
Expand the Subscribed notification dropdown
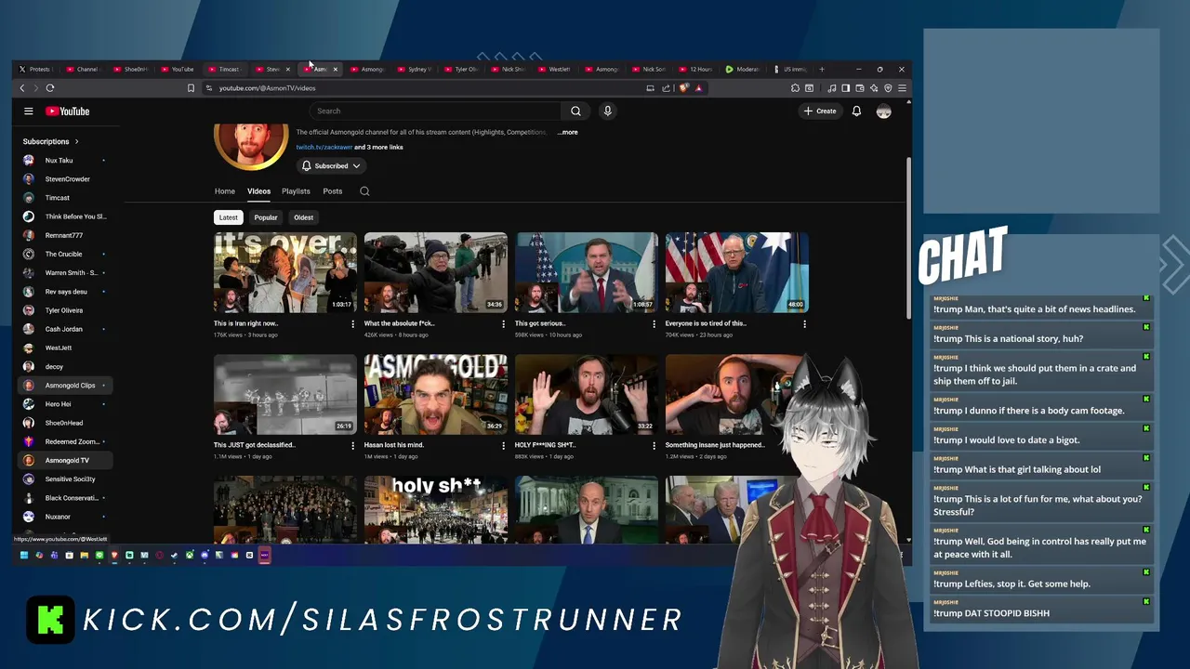331,166
